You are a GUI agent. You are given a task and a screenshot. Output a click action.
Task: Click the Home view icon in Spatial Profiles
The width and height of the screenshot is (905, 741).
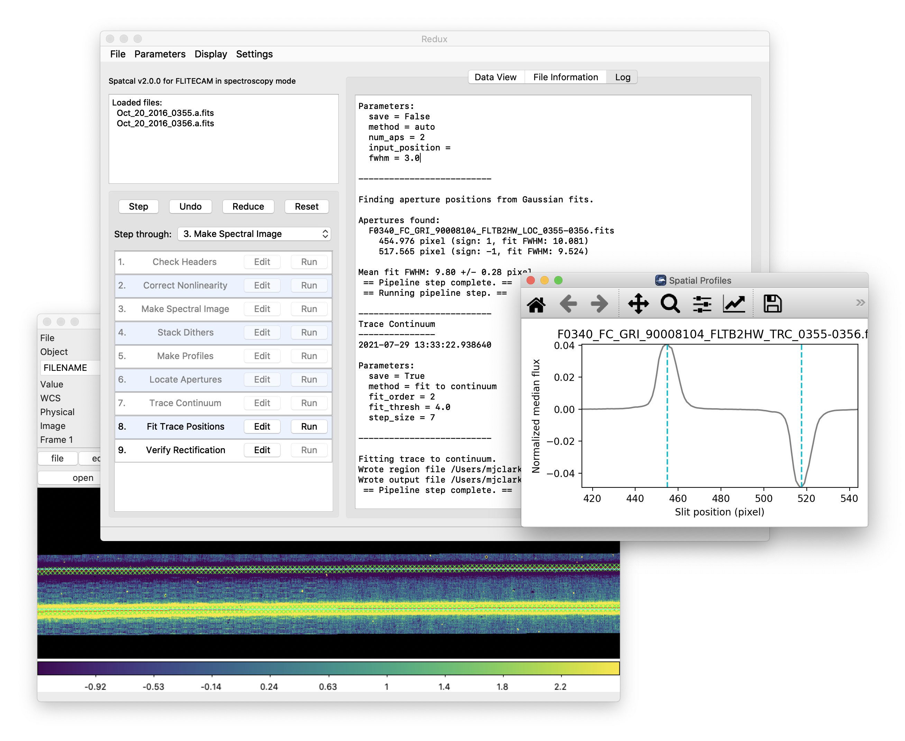(537, 304)
